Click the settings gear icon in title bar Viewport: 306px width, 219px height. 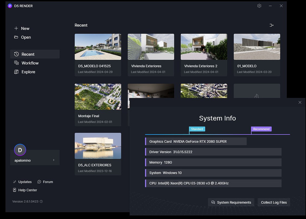(x=259, y=6)
